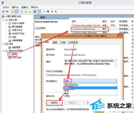134x113 pixels.
Task: Click the 启动(S) button
Action: pyautogui.click(x=54, y=103)
